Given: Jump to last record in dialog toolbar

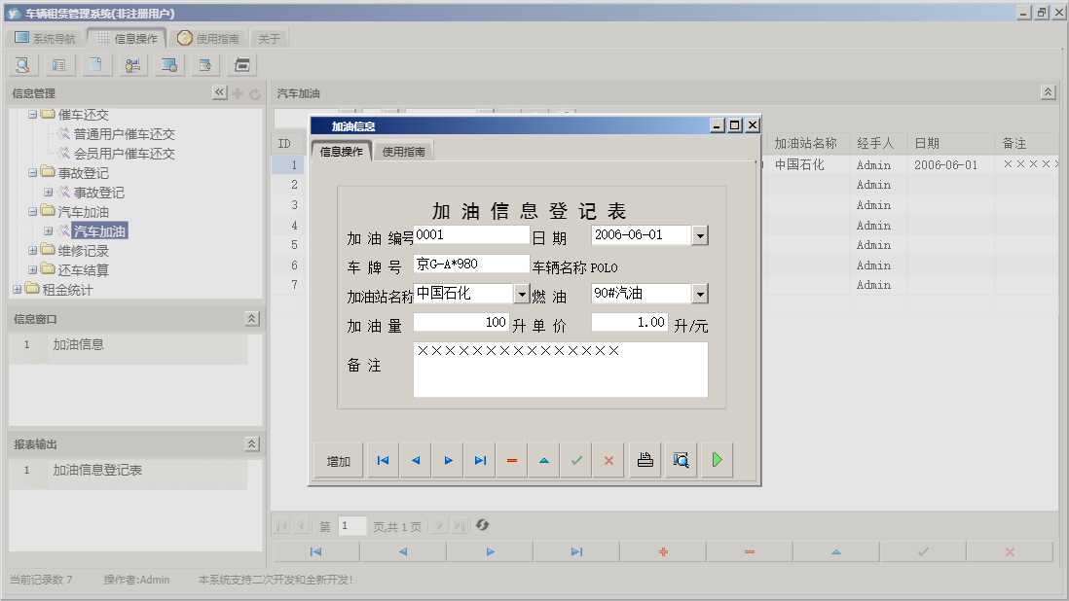Looking at the screenshot, I should 480,461.
